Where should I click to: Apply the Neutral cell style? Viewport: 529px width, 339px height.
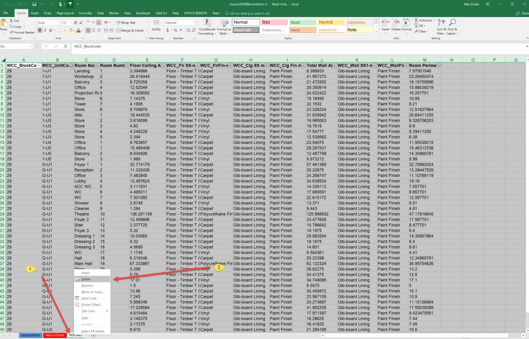325,23
